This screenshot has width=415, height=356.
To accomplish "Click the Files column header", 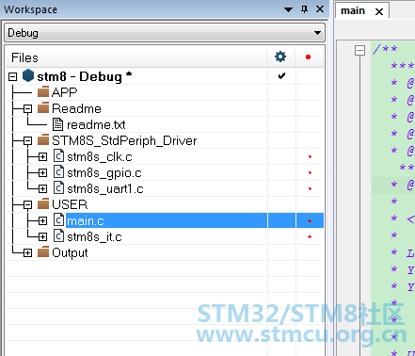I will coord(24,57).
